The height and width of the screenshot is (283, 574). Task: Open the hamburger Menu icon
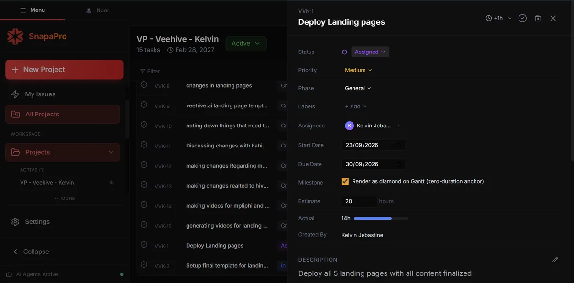pos(23,10)
